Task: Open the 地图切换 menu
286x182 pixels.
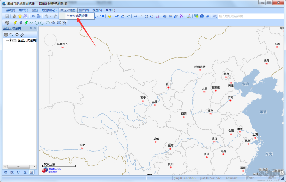Action: [x=49, y=10]
